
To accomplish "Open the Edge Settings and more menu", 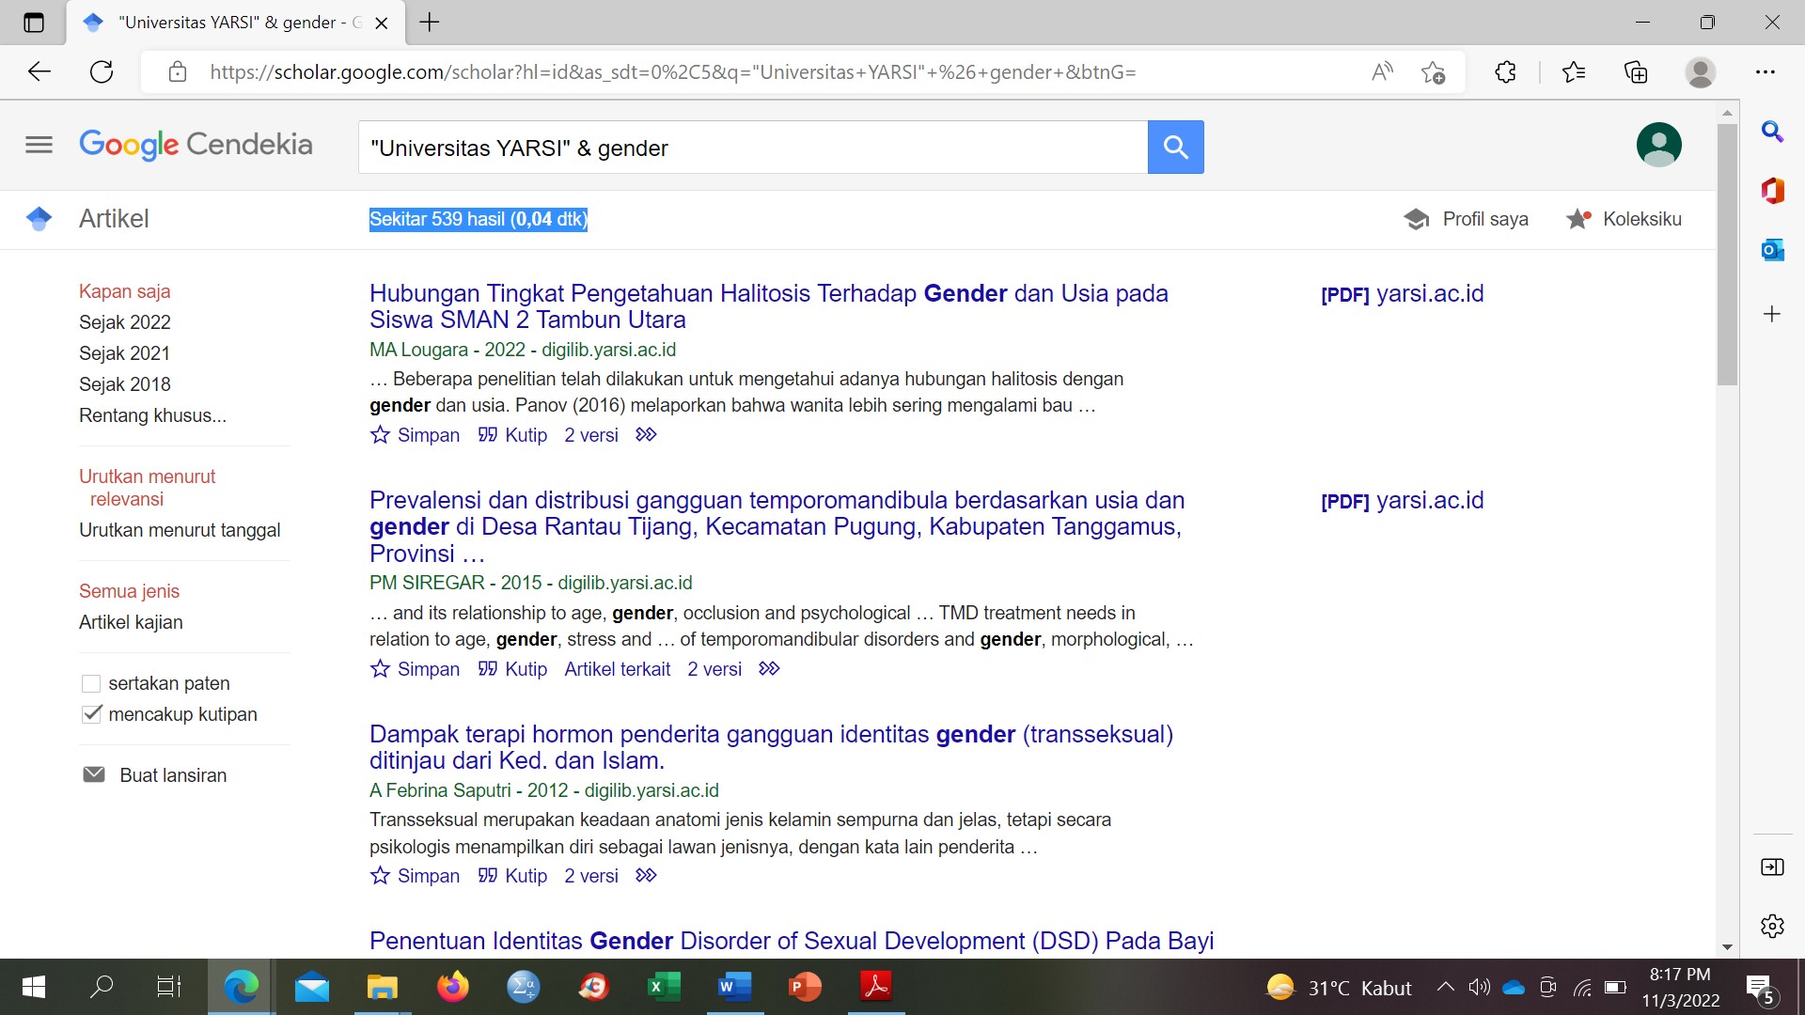I will point(1766,72).
